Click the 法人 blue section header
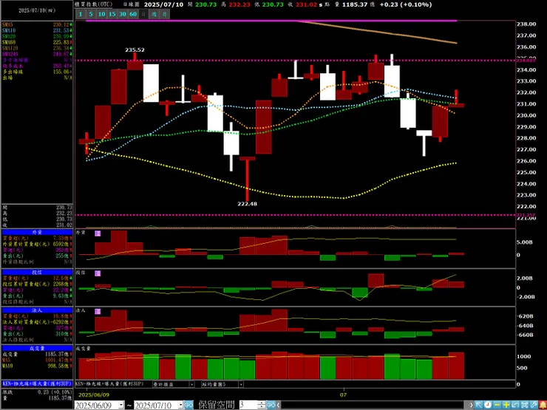The width and height of the screenshot is (547, 410). coord(37,310)
